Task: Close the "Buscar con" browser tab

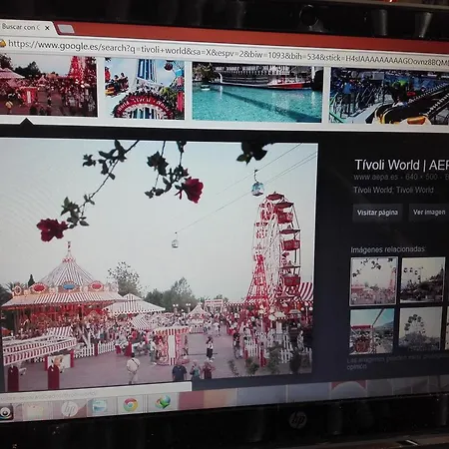Action: click(x=47, y=28)
